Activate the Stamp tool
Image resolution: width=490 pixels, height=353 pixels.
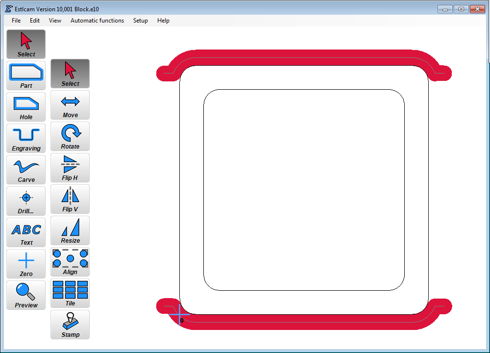point(70,325)
